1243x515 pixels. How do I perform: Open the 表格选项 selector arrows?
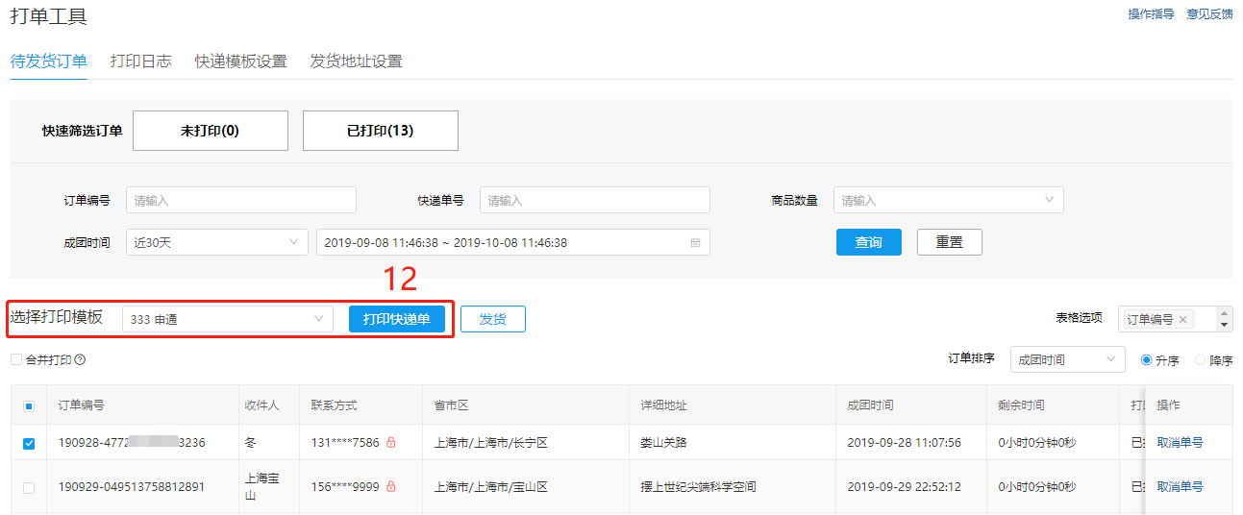pyautogui.click(x=1224, y=319)
